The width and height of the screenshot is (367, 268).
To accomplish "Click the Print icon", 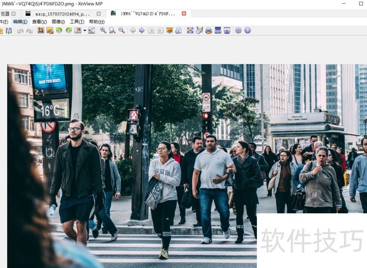I will point(209,30).
